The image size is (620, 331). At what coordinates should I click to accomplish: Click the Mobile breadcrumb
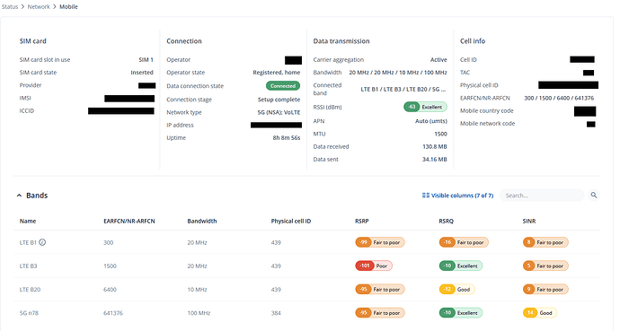(x=68, y=6)
